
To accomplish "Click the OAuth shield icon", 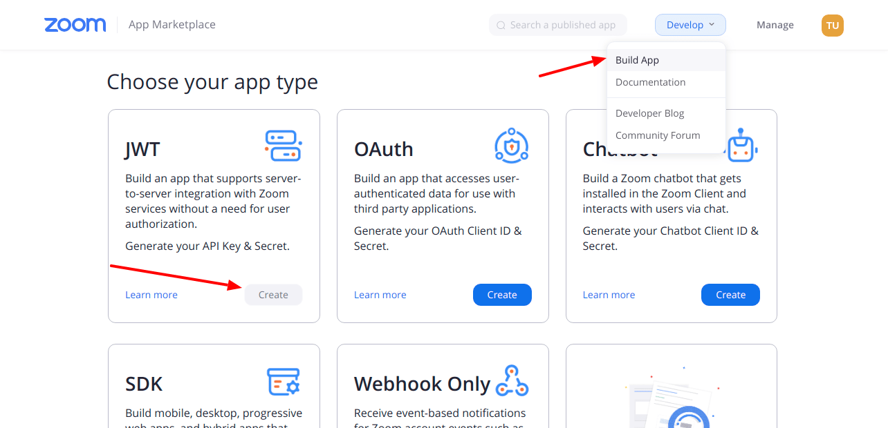I will click(x=512, y=145).
